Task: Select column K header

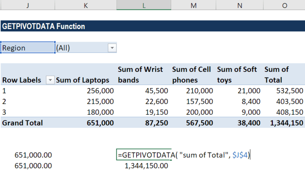Action: [x=85, y=5]
